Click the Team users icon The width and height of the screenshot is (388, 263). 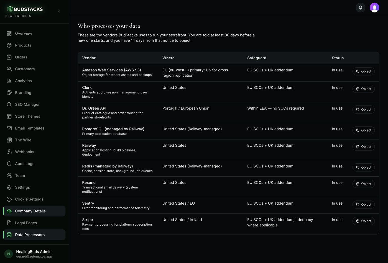pos(9,176)
